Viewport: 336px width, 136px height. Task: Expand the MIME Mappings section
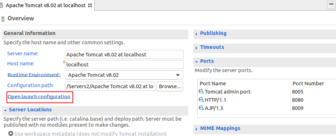[x=196, y=129]
